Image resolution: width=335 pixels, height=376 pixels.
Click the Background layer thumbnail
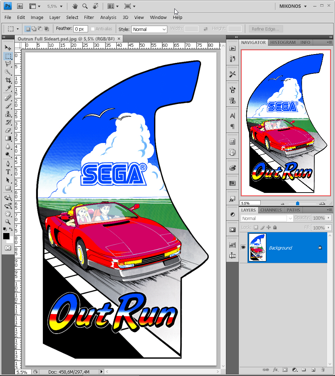(x=258, y=247)
